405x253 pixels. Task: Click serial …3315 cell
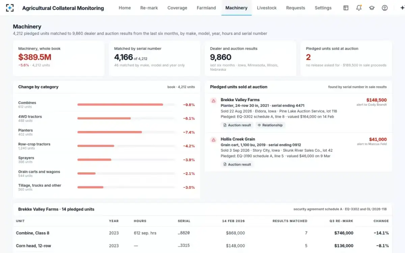[x=184, y=246]
